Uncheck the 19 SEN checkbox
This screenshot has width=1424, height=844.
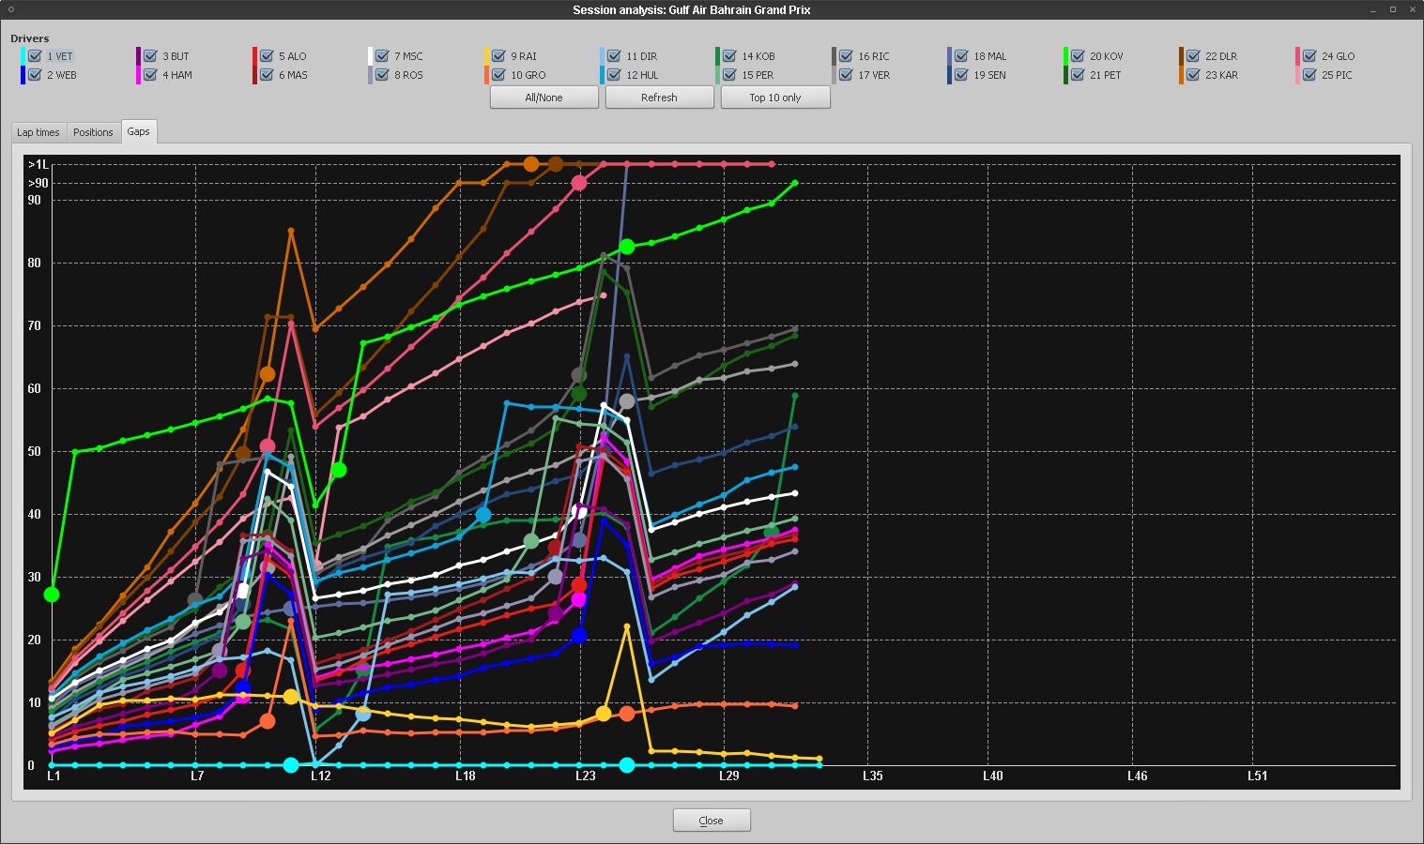(x=962, y=75)
